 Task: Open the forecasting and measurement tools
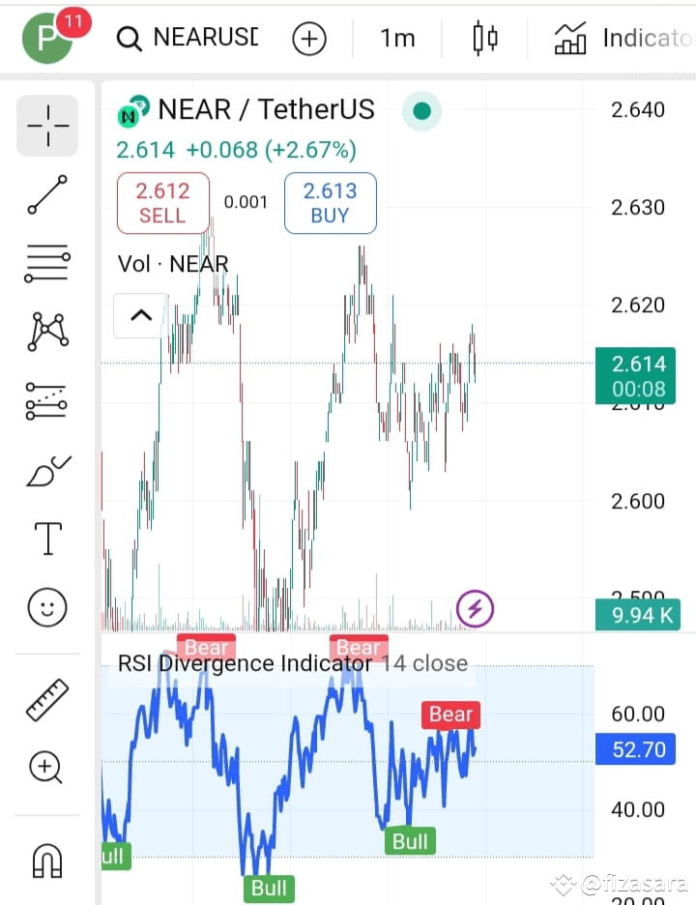(x=47, y=400)
